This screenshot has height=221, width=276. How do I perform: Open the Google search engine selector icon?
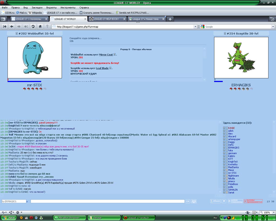(x=203, y=27)
